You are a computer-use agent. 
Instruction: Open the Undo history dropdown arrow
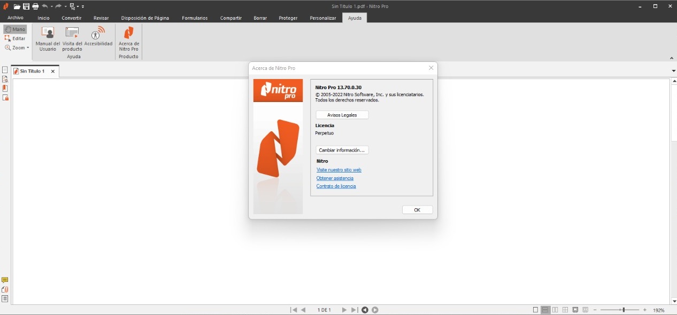[x=52, y=7]
